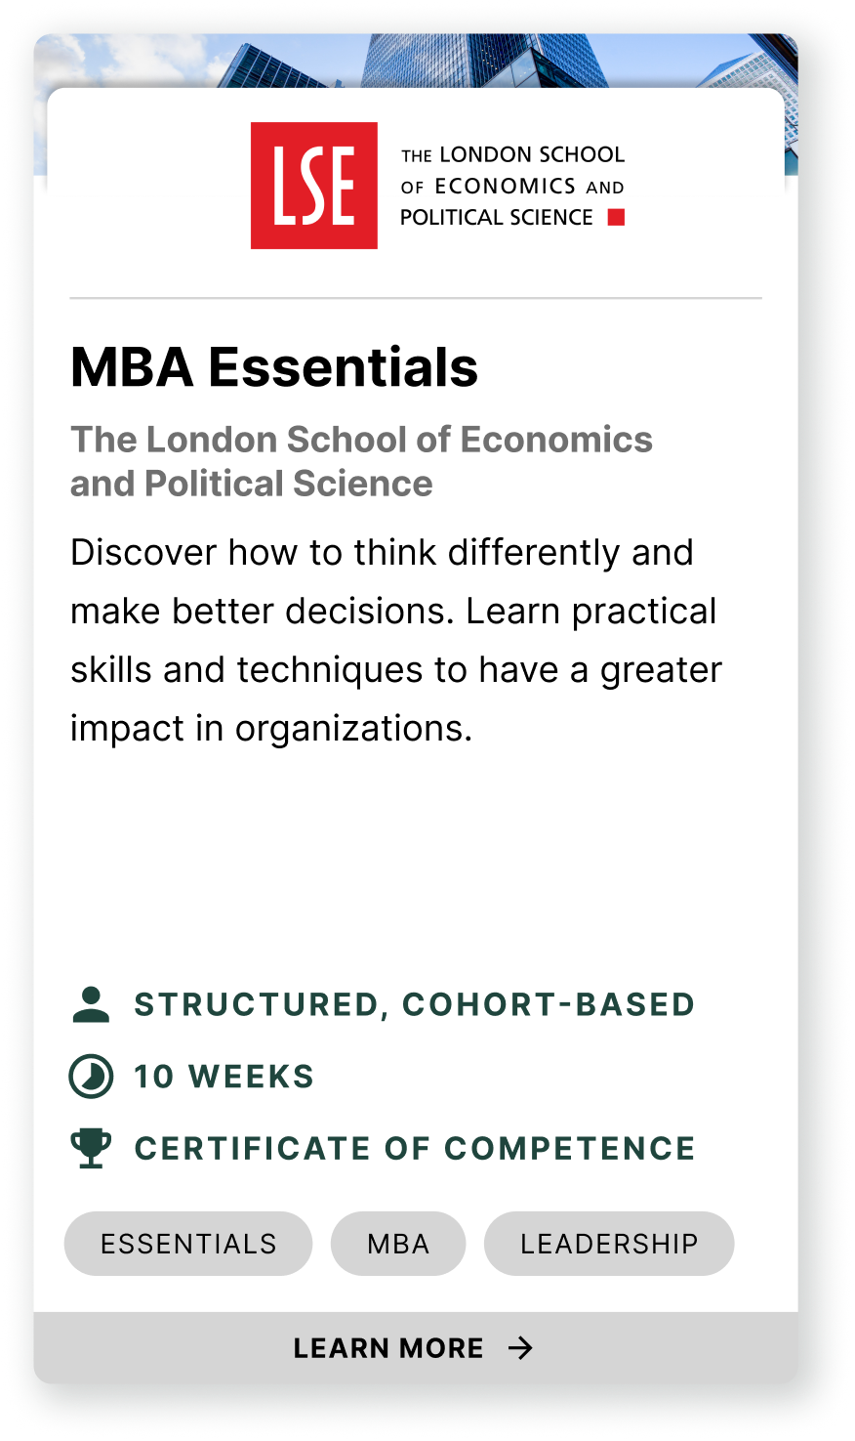Select the ESSENTIALS tag pill
This screenshot has height=1441, width=855.
(188, 1244)
